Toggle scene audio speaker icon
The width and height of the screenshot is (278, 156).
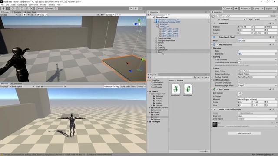(28, 15)
